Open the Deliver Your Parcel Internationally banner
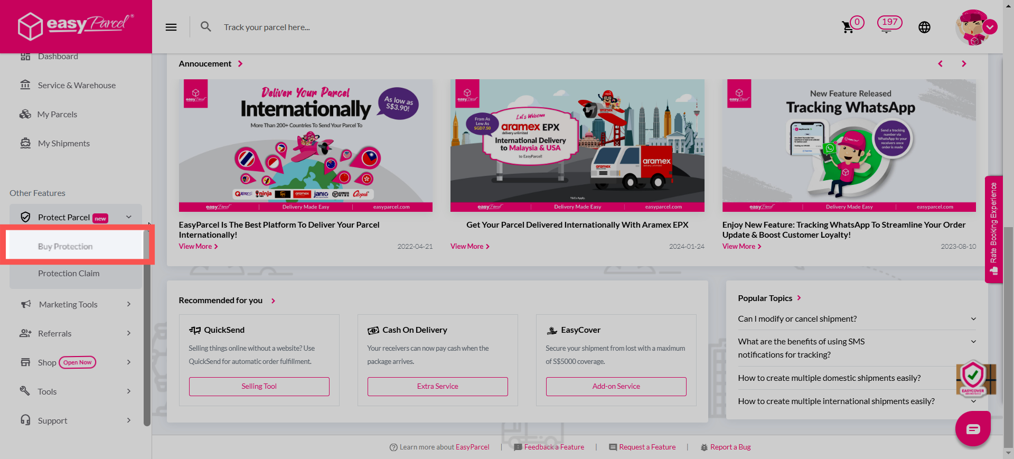This screenshot has width=1014, height=459. [x=306, y=146]
